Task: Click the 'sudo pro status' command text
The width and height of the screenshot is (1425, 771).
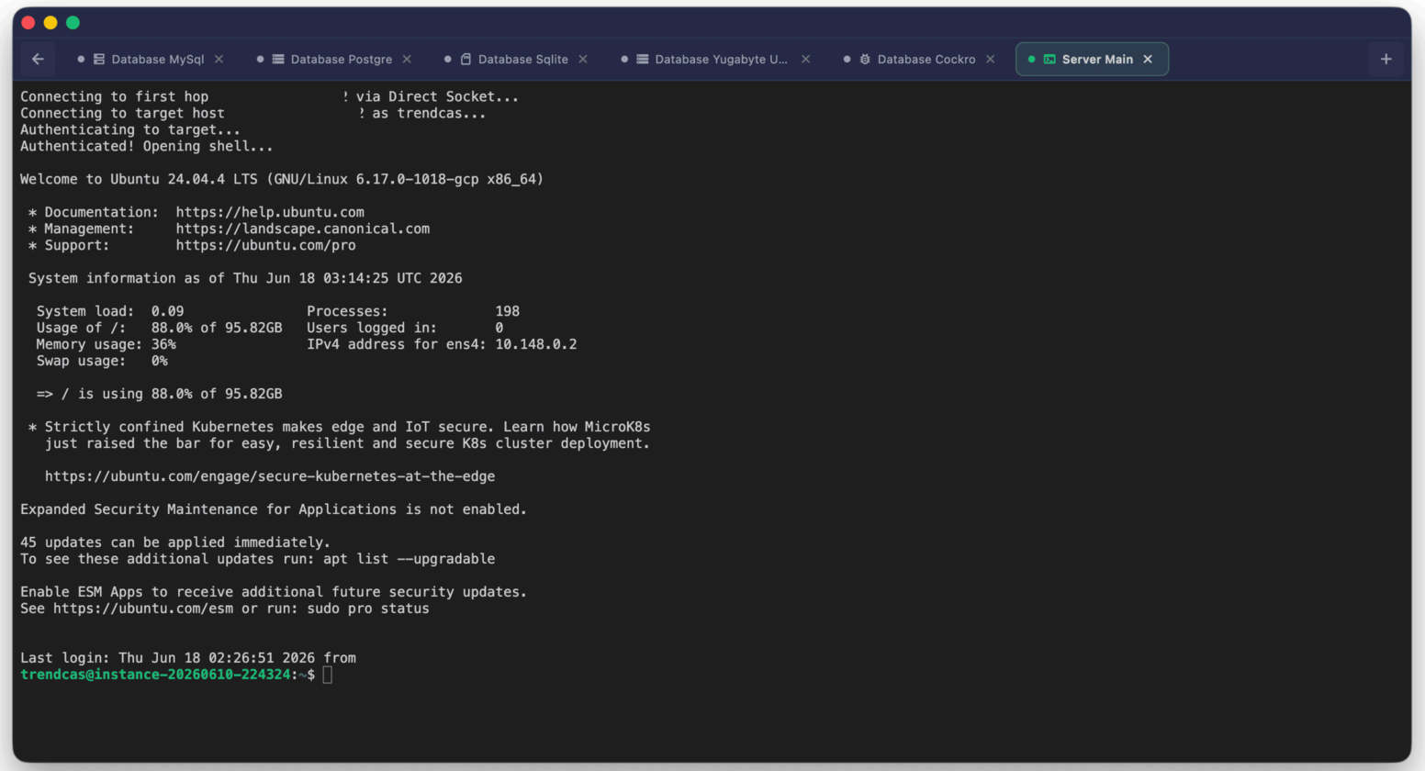Action: point(366,609)
